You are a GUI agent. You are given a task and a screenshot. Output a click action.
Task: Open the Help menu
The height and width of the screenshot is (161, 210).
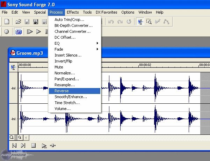(159, 12)
